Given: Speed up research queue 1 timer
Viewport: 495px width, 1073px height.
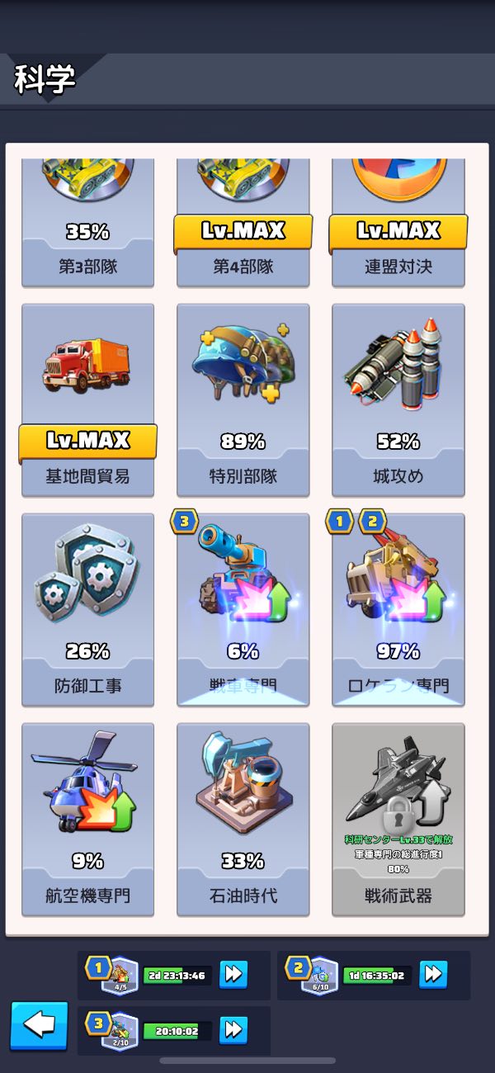Looking at the screenshot, I should tap(233, 975).
